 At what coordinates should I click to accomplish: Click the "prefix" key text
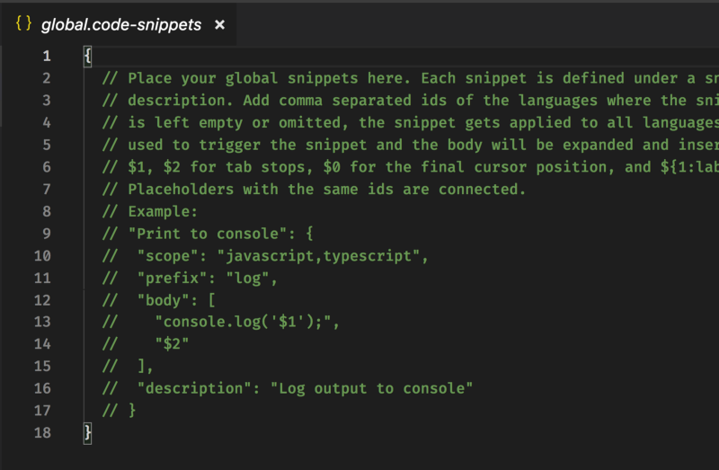[176, 278]
